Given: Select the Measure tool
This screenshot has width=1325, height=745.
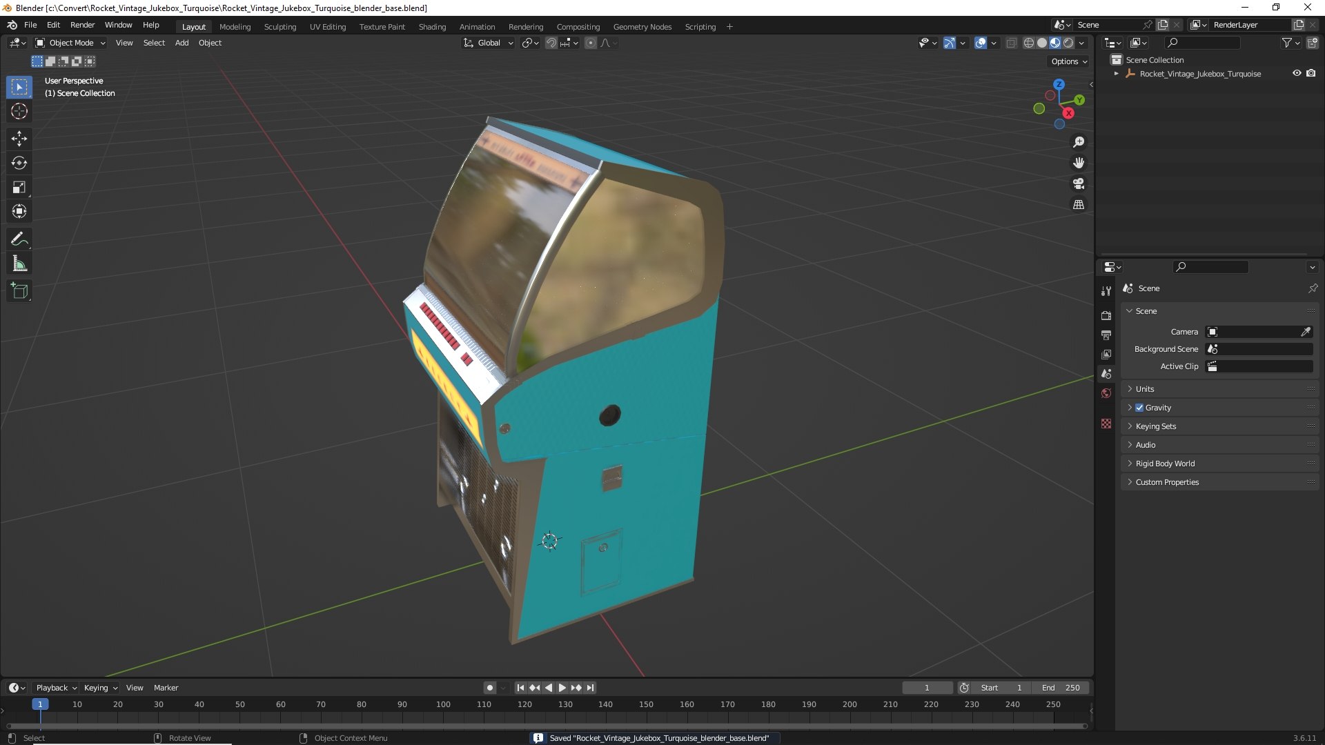Looking at the screenshot, I should coord(19,264).
